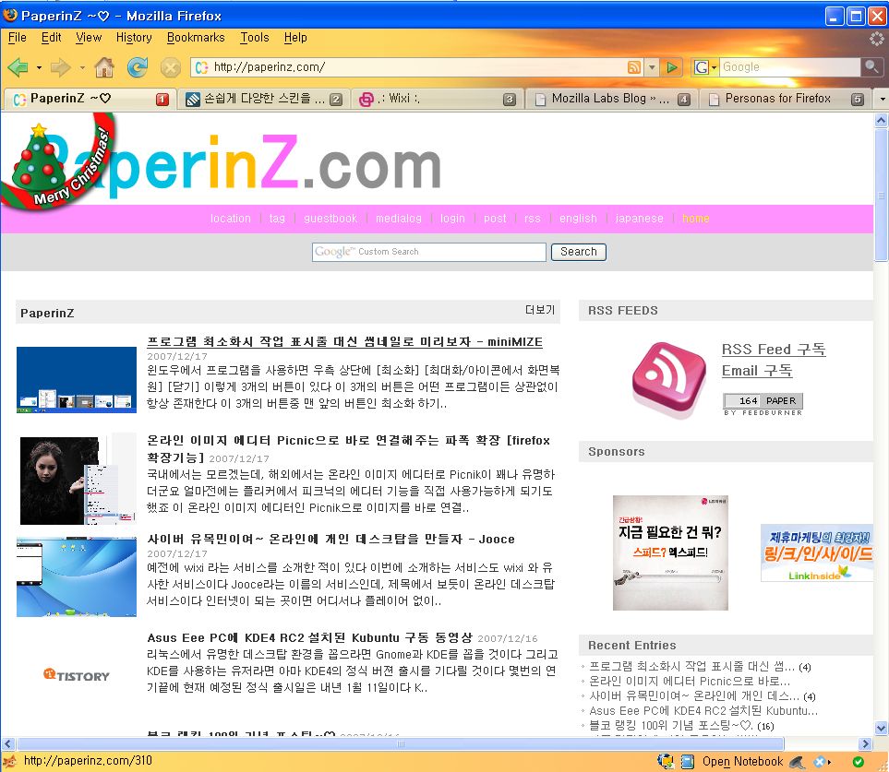Click the Tistory logo thumbnail
The height and width of the screenshot is (772, 889).
[76, 675]
